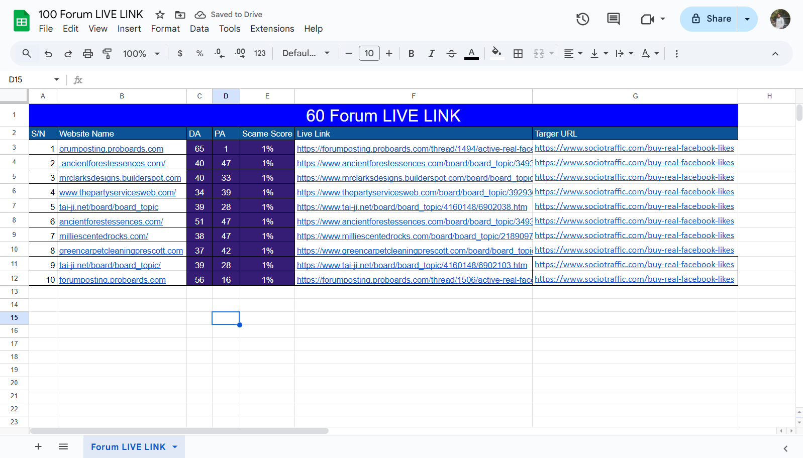Open the comments panel icon
Viewport: 803px width, 458px height.
tap(613, 19)
